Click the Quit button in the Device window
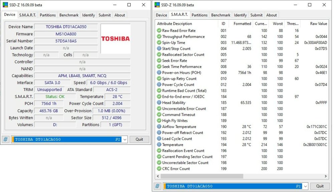Viewport: 334px width, 195px height. pyautogui.click(x=139, y=139)
